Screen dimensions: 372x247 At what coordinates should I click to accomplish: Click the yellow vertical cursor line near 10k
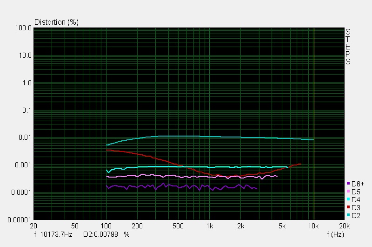tap(314, 123)
